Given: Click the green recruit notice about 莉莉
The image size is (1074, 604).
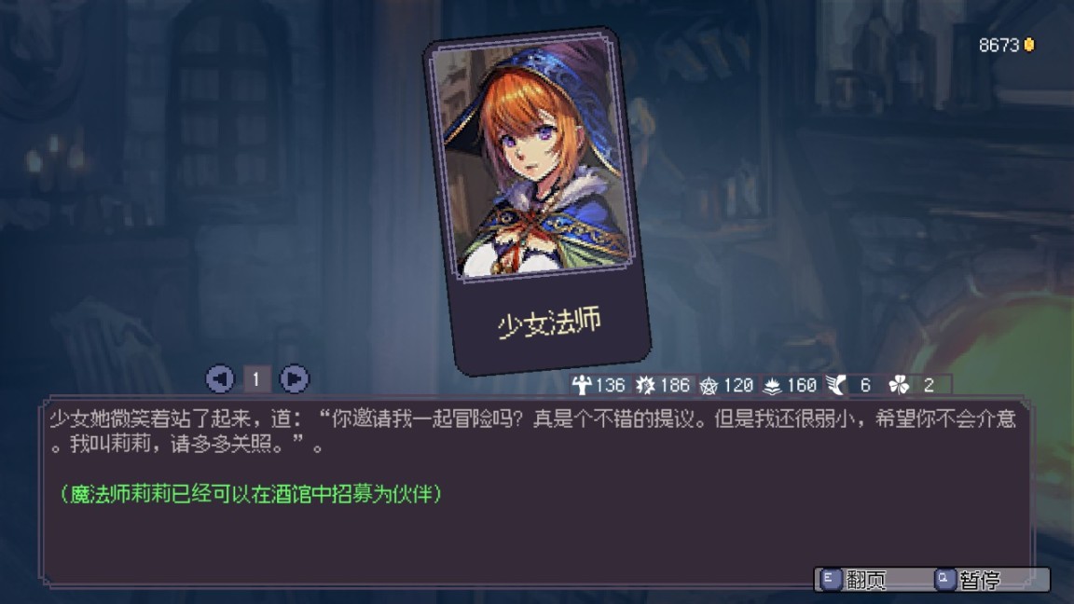Looking at the screenshot, I should tap(252, 494).
